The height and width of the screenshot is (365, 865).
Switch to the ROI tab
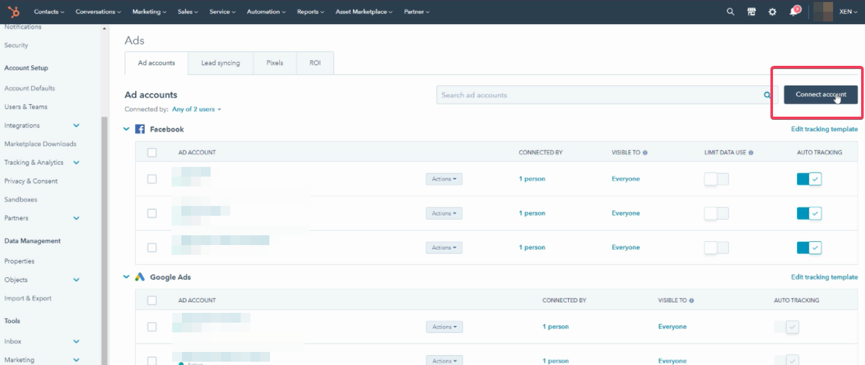pos(315,63)
